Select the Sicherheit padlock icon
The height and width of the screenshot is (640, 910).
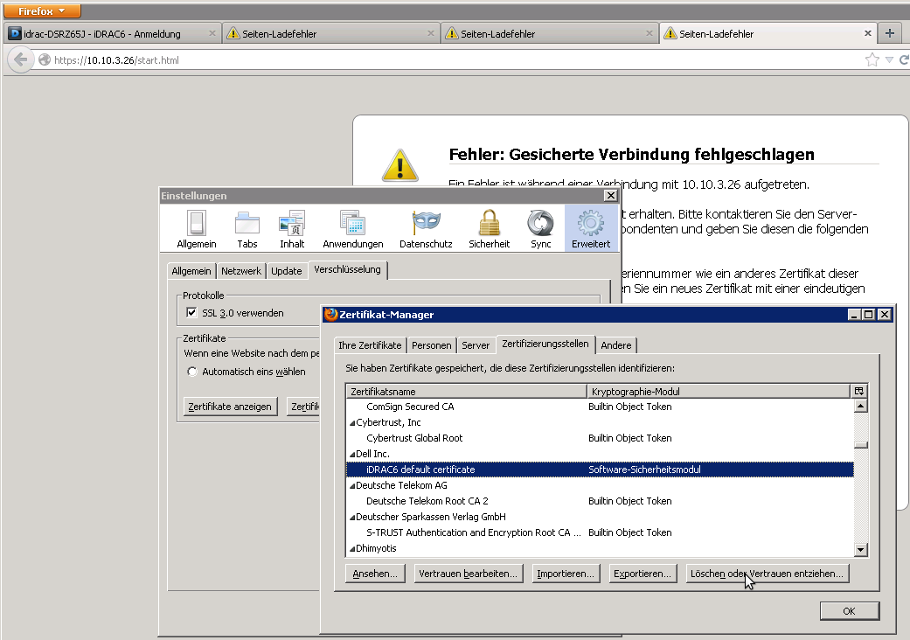(489, 229)
